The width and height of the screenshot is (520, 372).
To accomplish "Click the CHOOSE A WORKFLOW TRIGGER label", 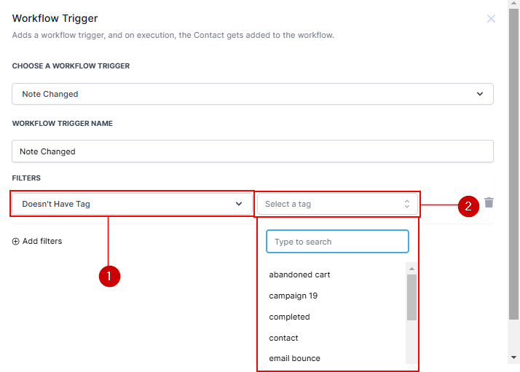I will point(71,66).
